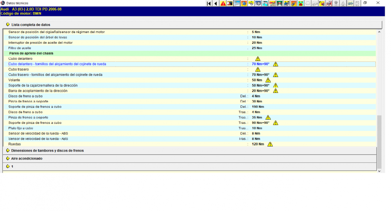The width and height of the screenshot is (391, 211).
Task: Select the tyre wheel toolbar icon
Action: [258, 3]
